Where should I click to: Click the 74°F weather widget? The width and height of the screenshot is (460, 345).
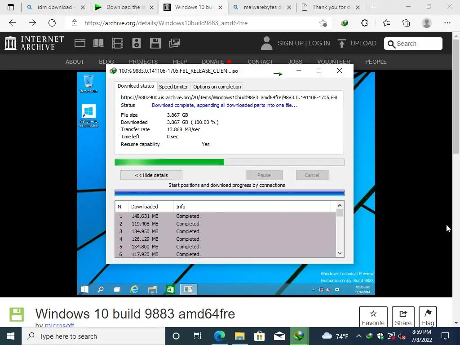[x=335, y=336]
